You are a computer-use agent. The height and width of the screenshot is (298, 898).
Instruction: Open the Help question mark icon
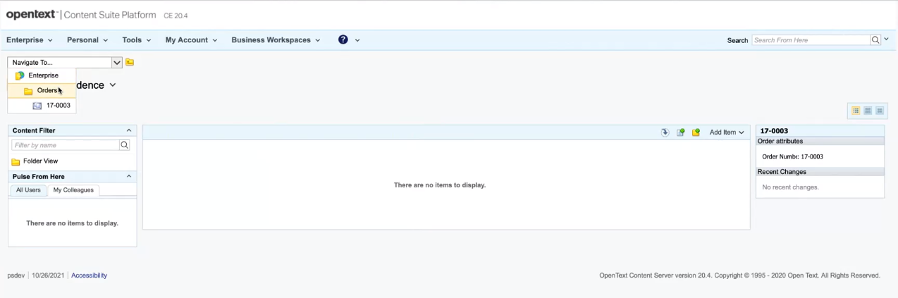(343, 40)
